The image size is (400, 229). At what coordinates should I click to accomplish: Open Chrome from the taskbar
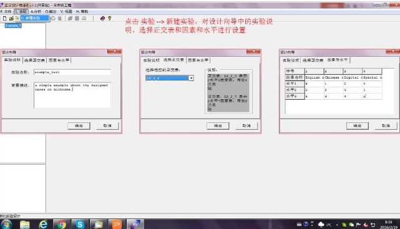click(x=62, y=225)
